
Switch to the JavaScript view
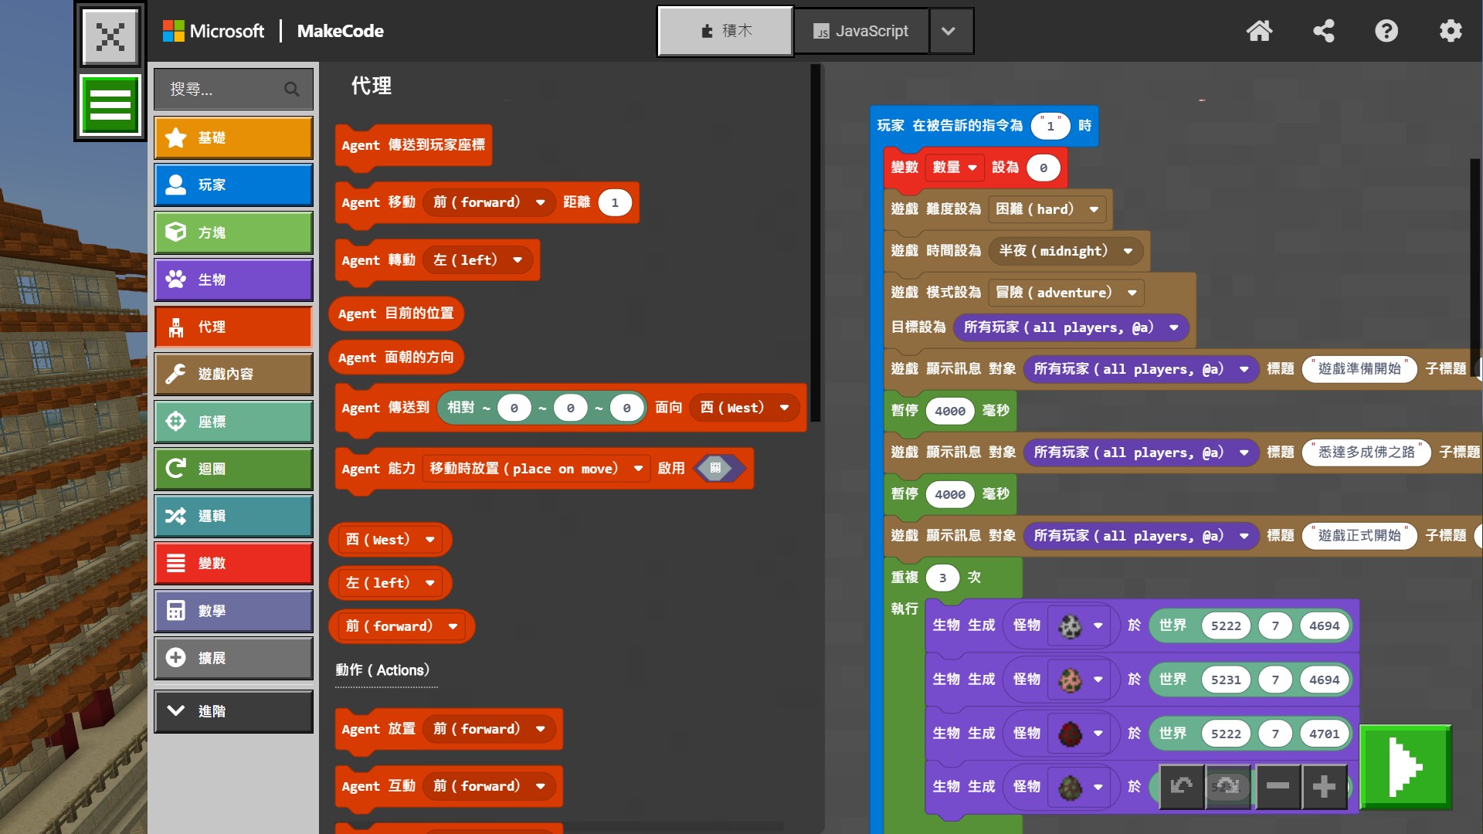860,31
